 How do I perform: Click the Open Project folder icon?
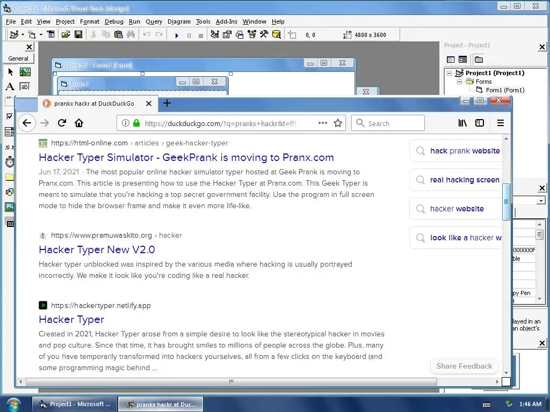point(66,34)
